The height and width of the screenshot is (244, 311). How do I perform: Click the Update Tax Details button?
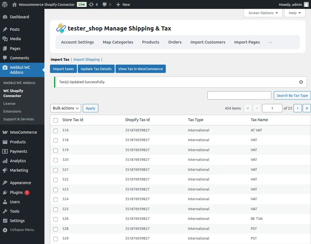pyautogui.click(x=96, y=69)
